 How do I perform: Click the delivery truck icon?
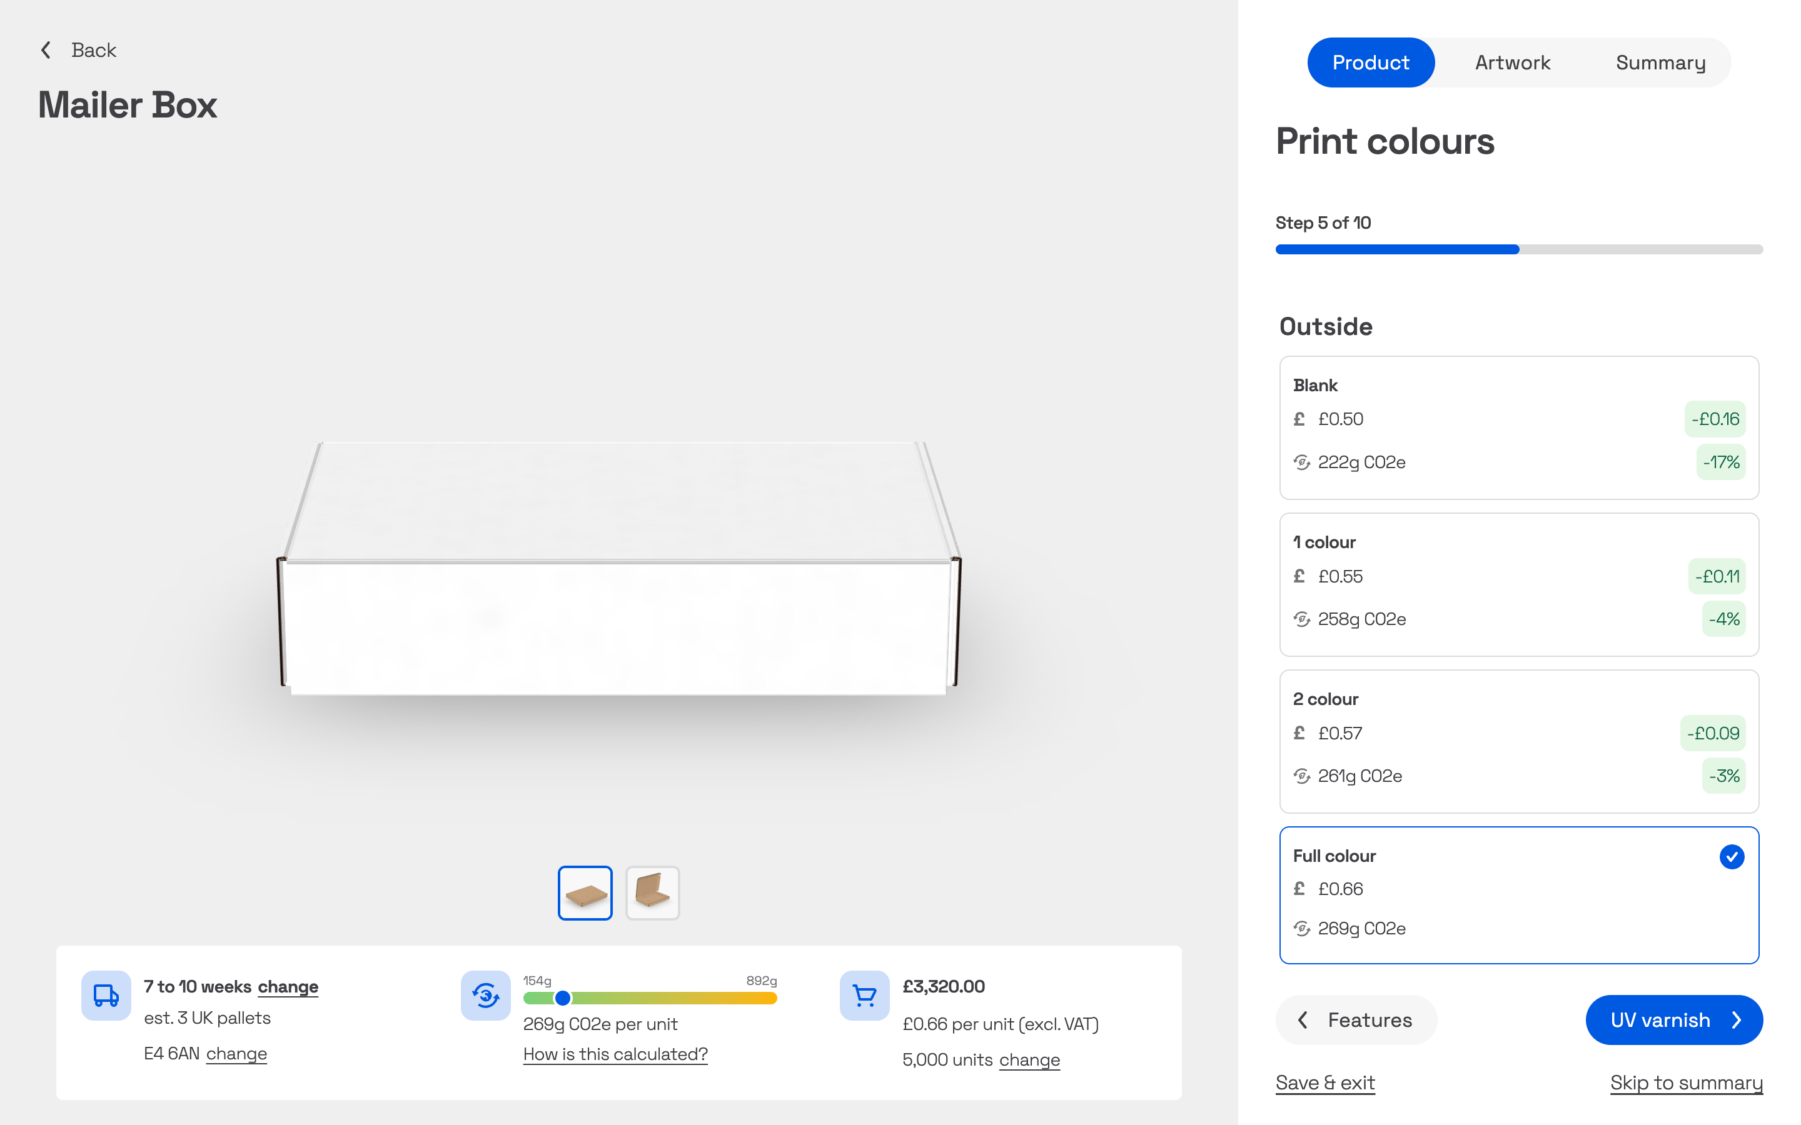click(x=106, y=995)
